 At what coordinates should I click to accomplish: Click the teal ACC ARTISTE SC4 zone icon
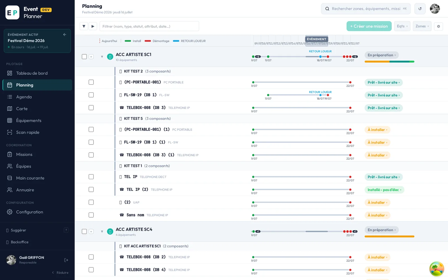[x=110, y=232]
